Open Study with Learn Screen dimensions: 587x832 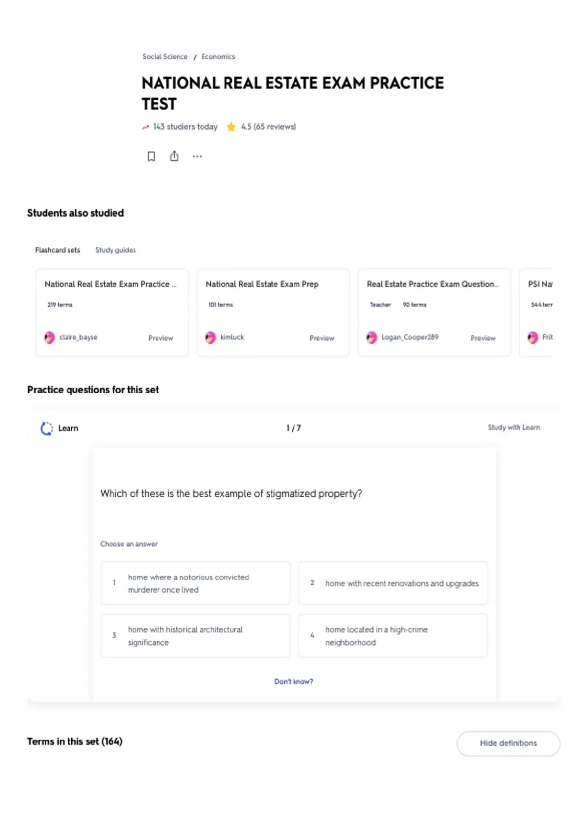coord(514,427)
